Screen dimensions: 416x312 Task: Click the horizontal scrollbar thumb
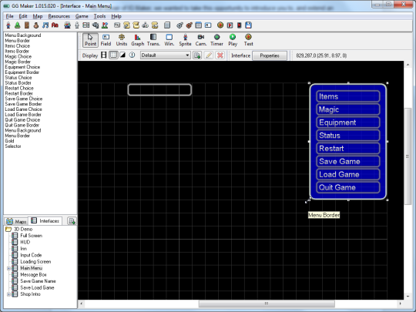(267, 304)
